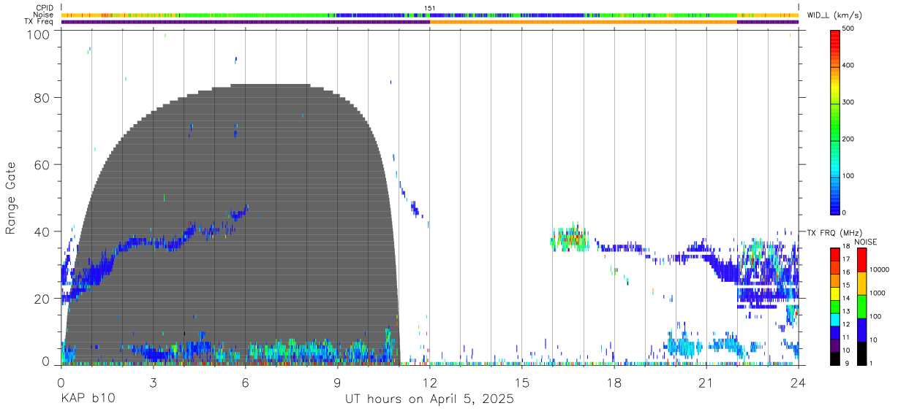Screen dimensions: 898x414
Task: Click the red swatch of the NOISE legend
Action: coord(862,260)
